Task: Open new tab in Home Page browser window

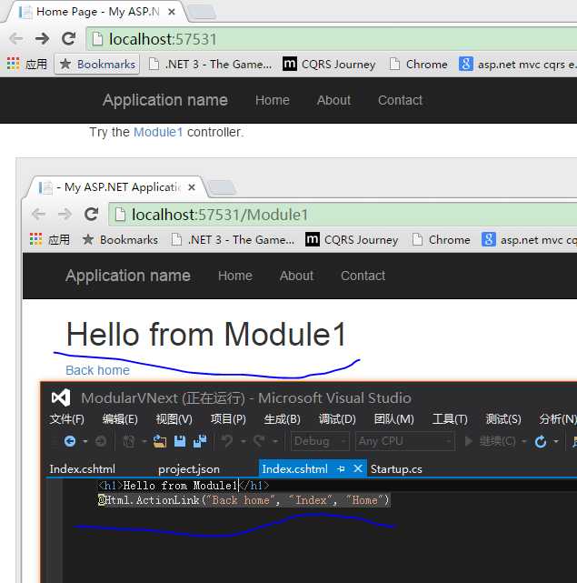Action: pyautogui.click(x=203, y=12)
